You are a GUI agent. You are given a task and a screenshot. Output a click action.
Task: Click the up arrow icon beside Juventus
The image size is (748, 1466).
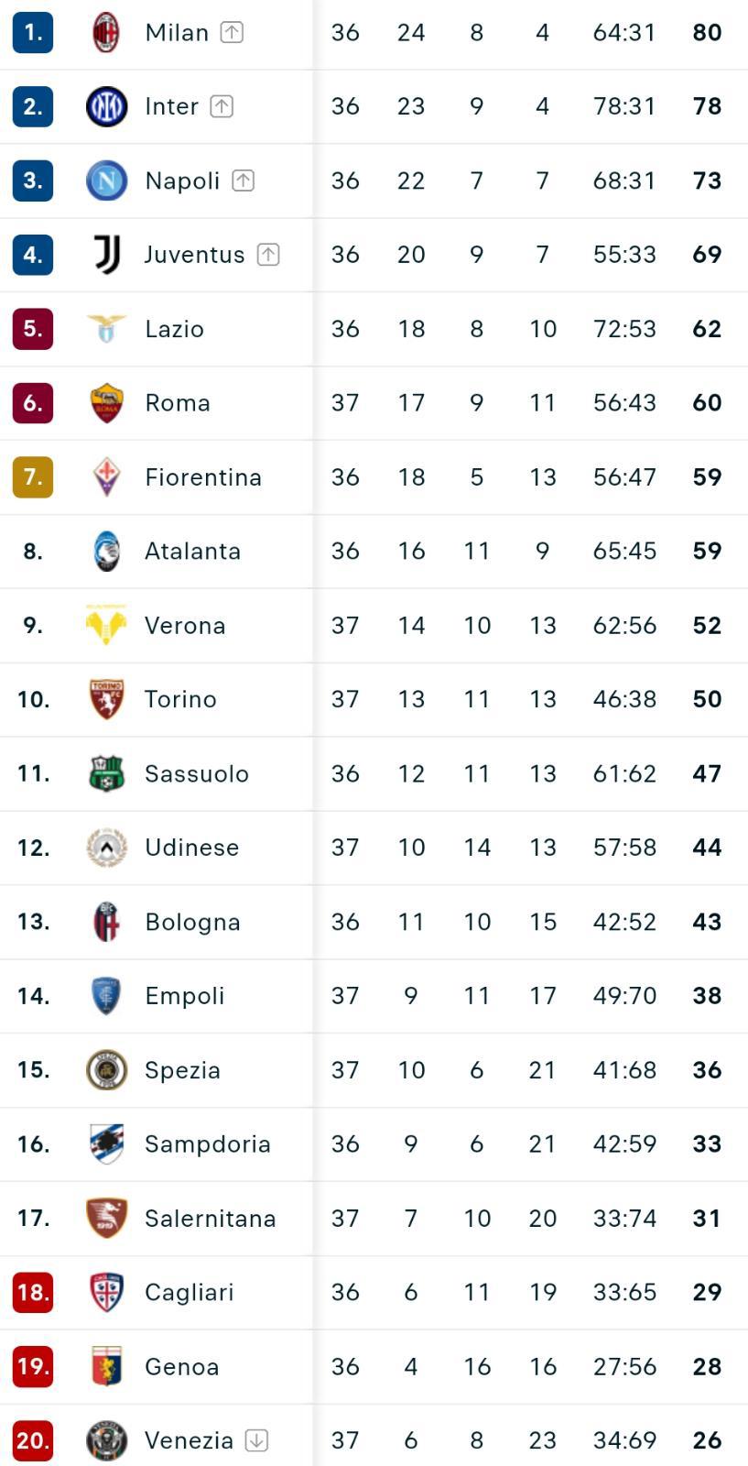pyautogui.click(x=267, y=255)
